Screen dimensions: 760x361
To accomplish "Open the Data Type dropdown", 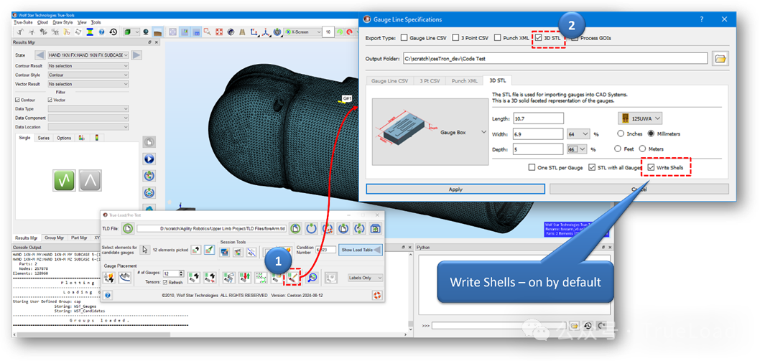I will click(x=88, y=109).
